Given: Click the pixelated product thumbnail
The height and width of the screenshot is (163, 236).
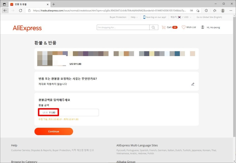Looking at the screenshot, I should pos(52,59).
